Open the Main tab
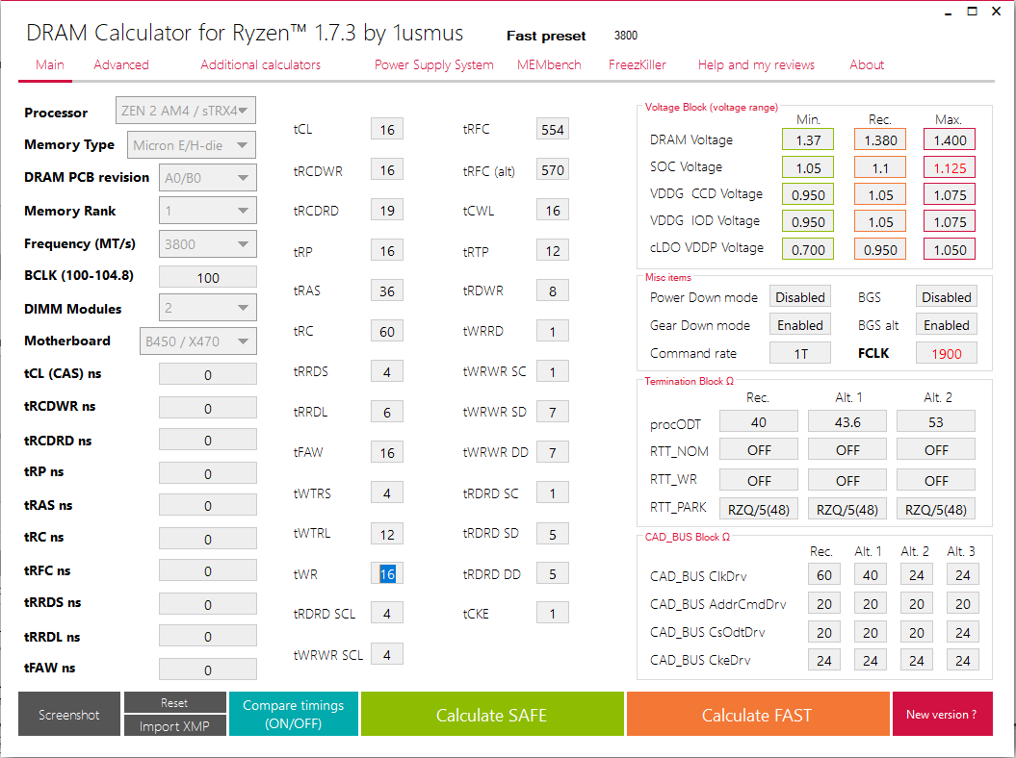The width and height of the screenshot is (1016, 758). [49, 64]
